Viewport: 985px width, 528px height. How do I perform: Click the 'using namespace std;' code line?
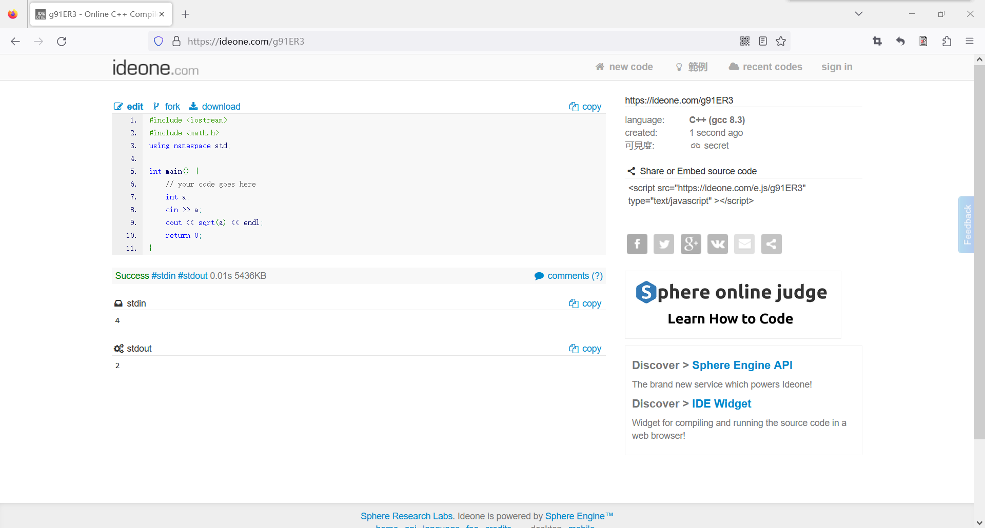tap(189, 146)
